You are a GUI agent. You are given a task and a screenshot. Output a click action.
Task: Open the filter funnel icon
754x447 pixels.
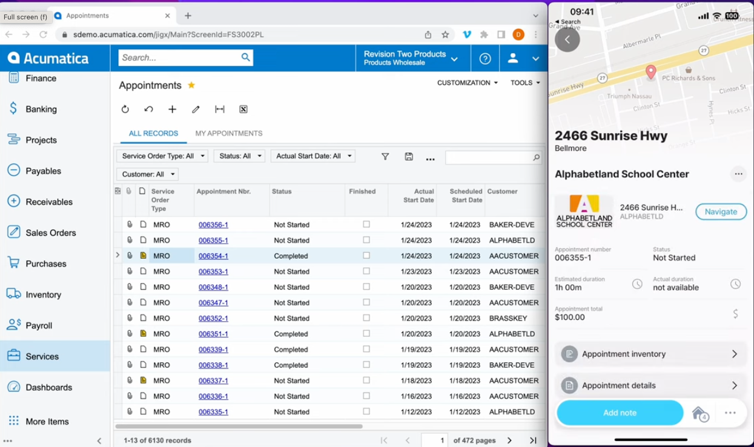385,157
